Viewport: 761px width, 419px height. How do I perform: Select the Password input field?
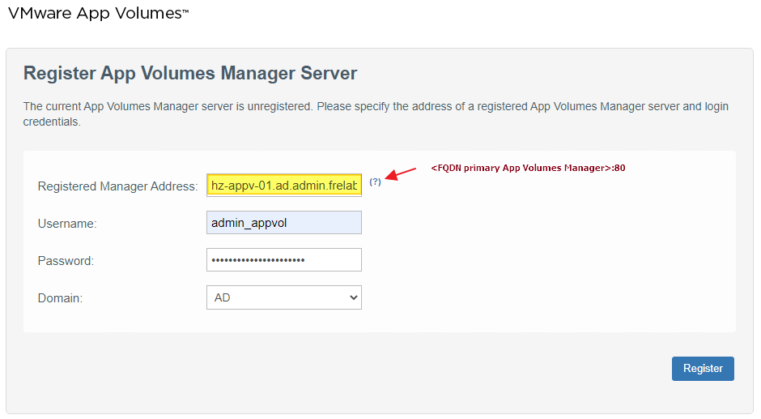[283, 260]
